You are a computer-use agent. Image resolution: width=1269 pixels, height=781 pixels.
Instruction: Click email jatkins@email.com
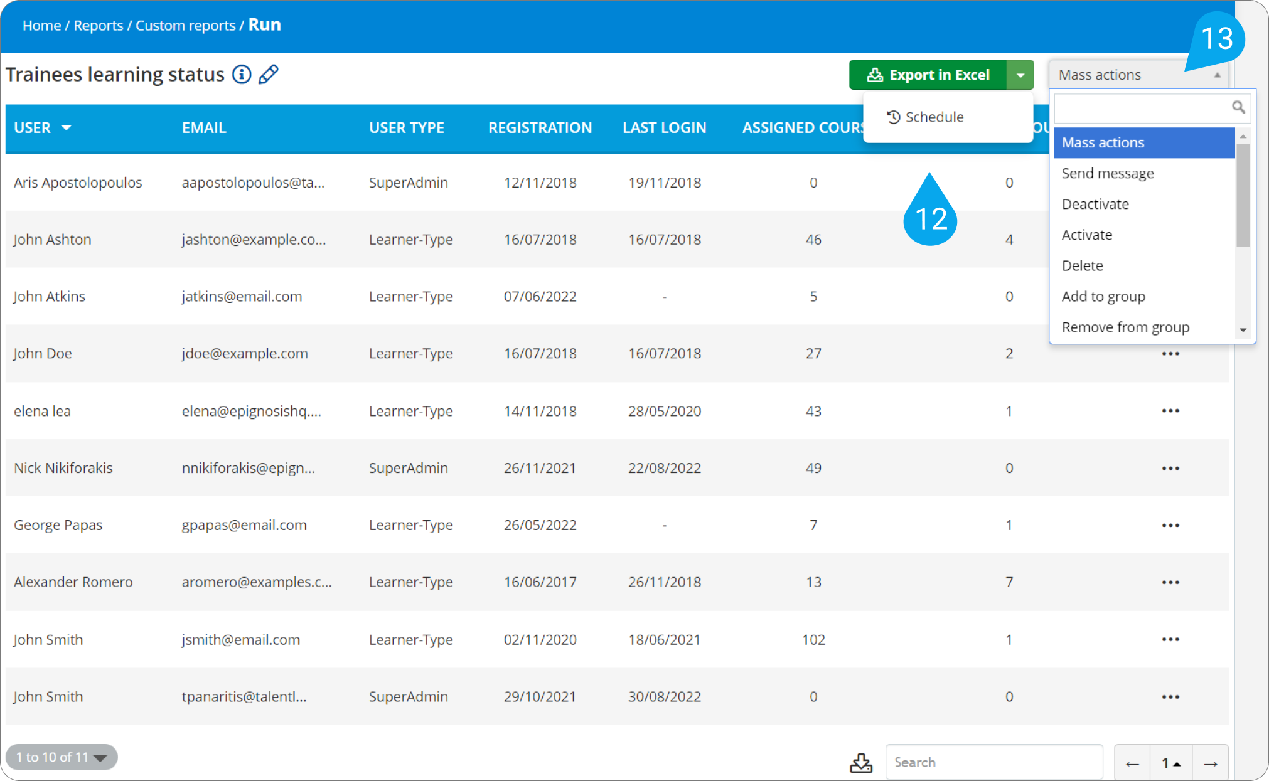pyautogui.click(x=242, y=297)
